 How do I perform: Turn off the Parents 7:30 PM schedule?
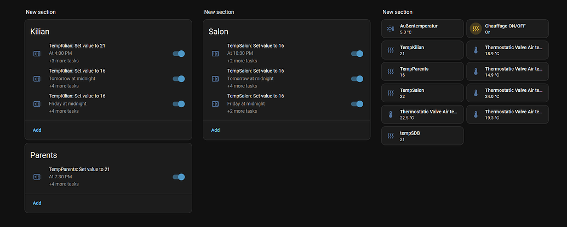(x=179, y=177)
